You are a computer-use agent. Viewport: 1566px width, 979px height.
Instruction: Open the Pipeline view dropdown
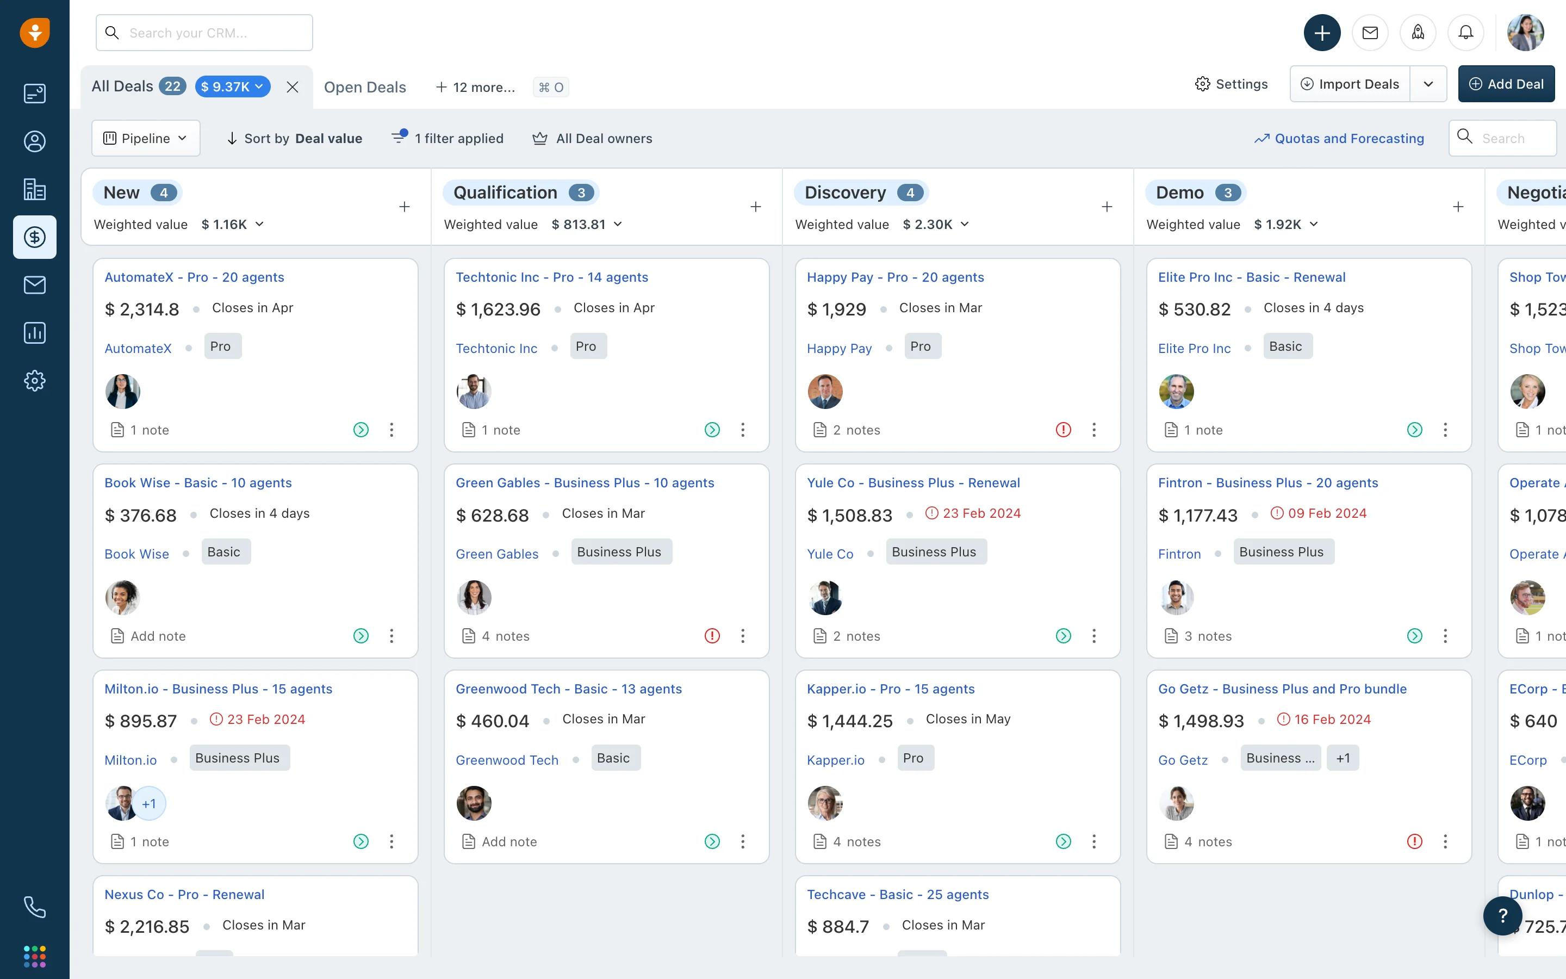point(146,138)
